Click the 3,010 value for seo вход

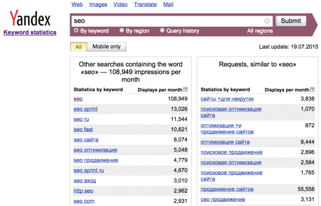point(180,181)
